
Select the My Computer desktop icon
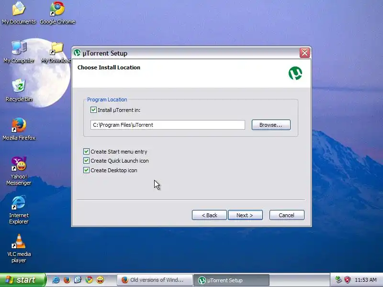[19, 52]
